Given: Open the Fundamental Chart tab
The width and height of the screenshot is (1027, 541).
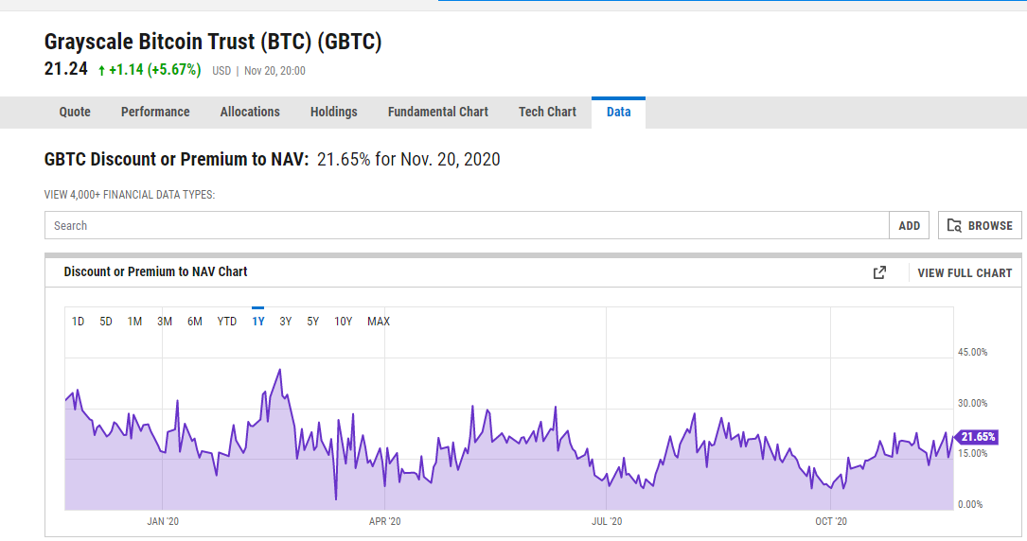Looking at the screenshot, I should click(438, 112).
